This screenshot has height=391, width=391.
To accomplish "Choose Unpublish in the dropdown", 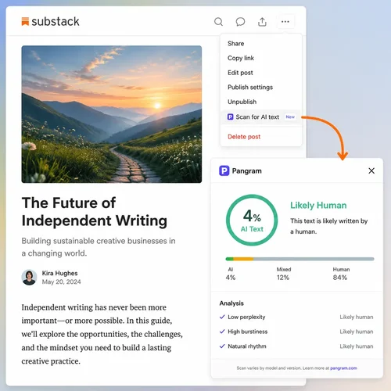I will click(242, 102).
